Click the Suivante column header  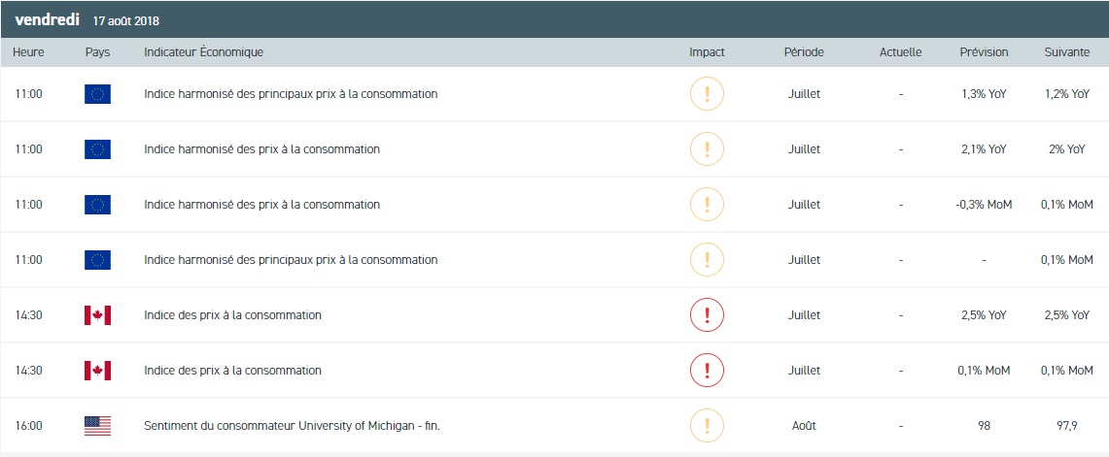pyautogui.click(x=1066, y=52)
